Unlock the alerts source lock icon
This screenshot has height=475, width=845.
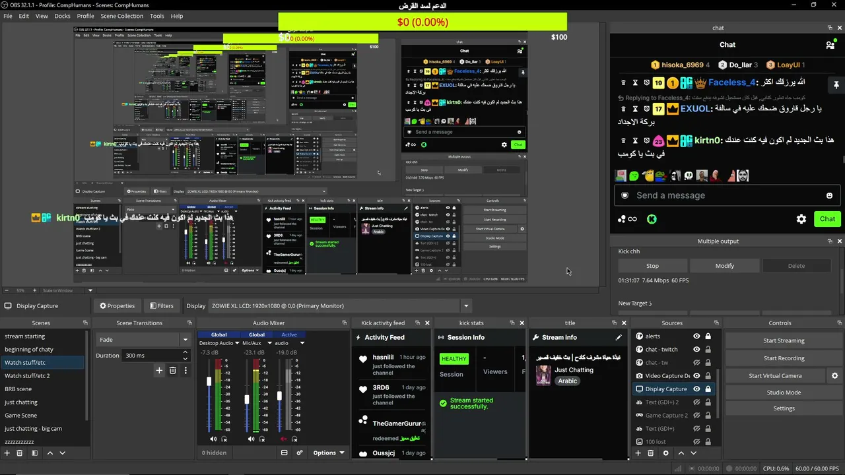tap(708, 336)
